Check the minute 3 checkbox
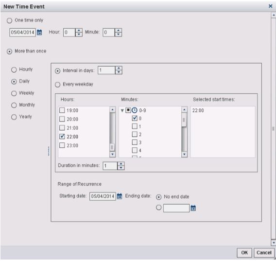This screenshot has height=261, width=276. [x=135, y=142]
